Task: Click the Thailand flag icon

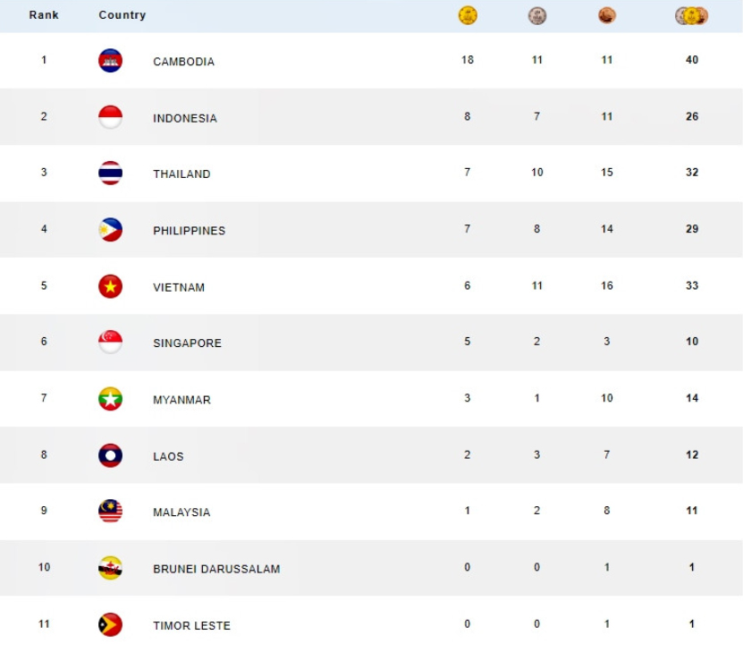Action: (110, 173)
